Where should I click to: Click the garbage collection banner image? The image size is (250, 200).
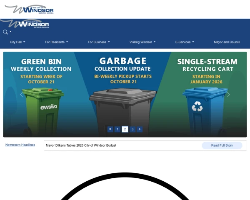click(x=125, y=95)
